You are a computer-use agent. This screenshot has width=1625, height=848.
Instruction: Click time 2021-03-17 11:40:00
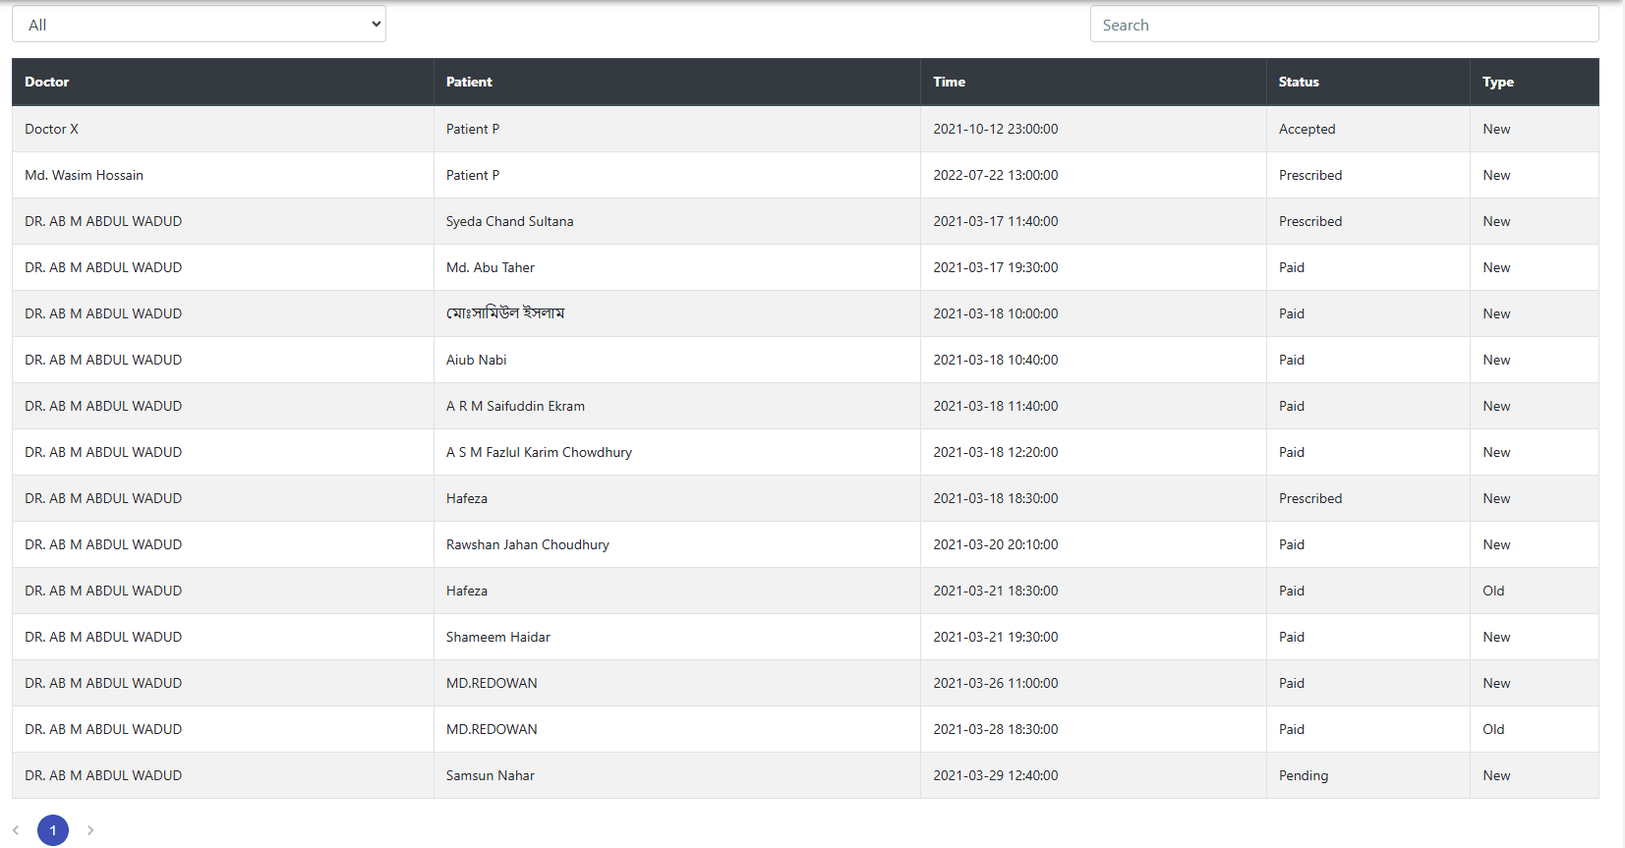click(995, 221)
